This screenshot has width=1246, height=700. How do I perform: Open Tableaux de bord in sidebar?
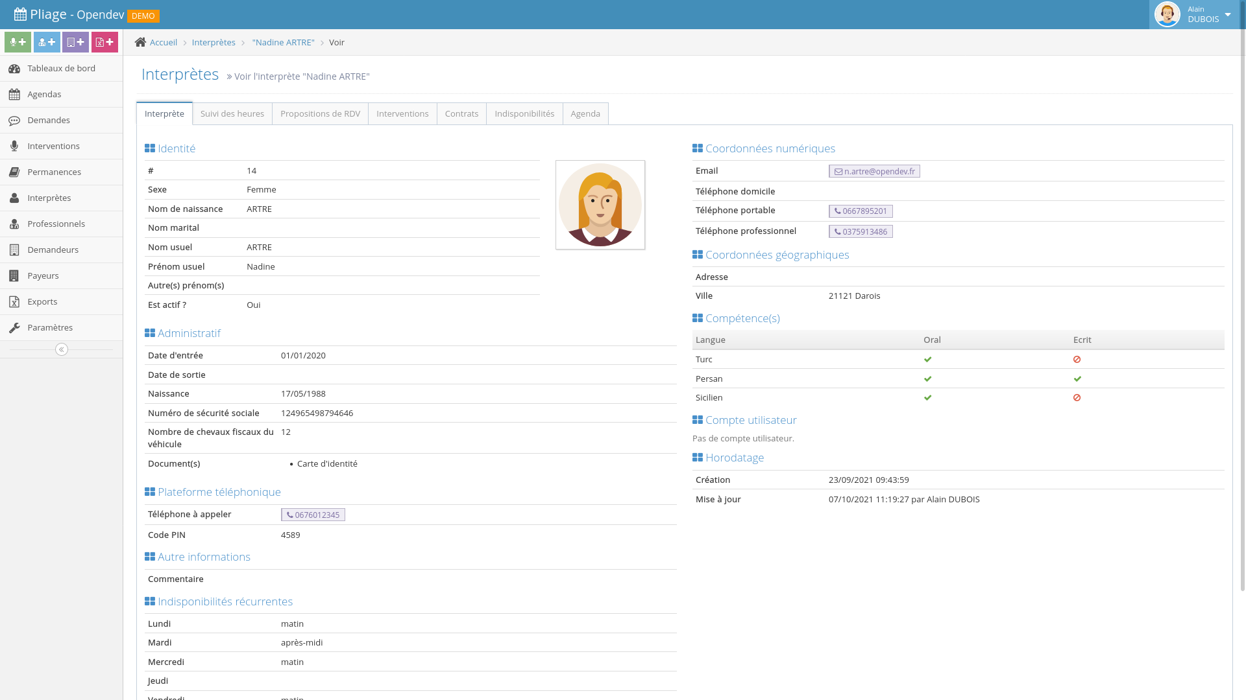click(x=61, y=69)
